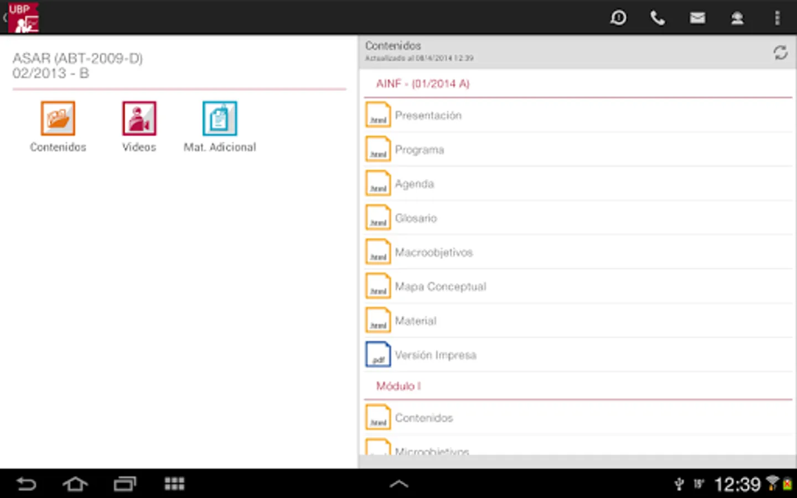
Task: Open the user profile icon
Action: click(x=737, y=18)
